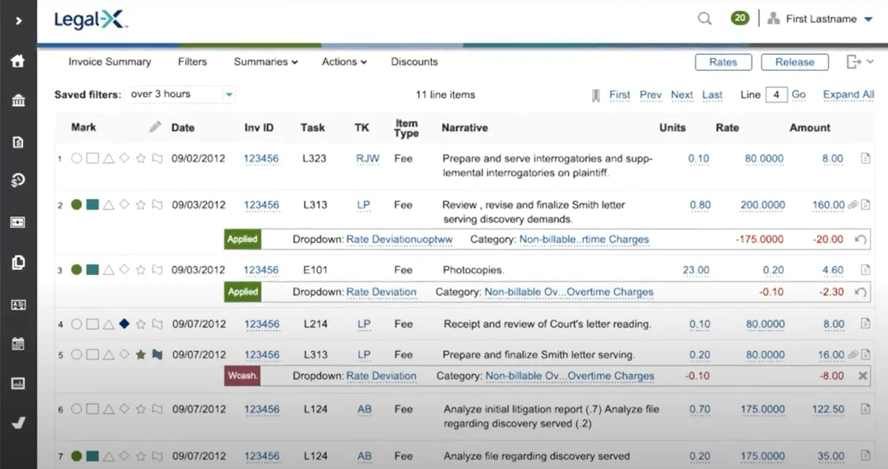Toggle filled diamond mark on row 4
Screen dimensions: 888x469
pos(124,323)
